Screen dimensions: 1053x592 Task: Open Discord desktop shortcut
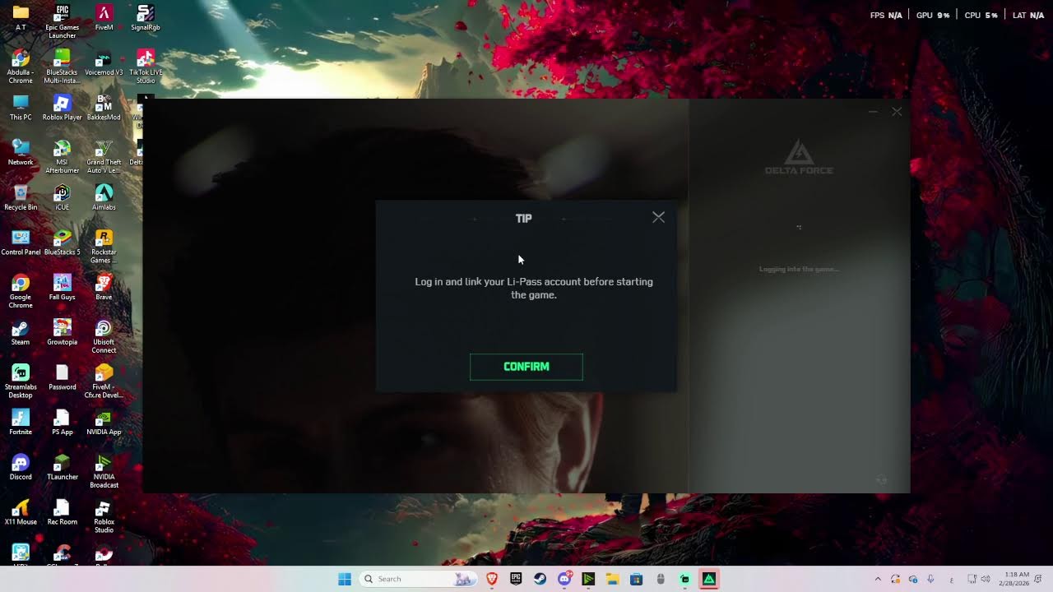click(x=21, y=467)
